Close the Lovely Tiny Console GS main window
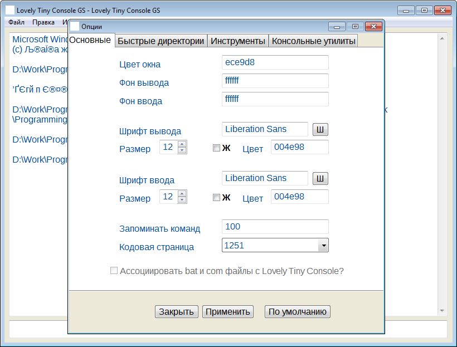 pos(443,11)
